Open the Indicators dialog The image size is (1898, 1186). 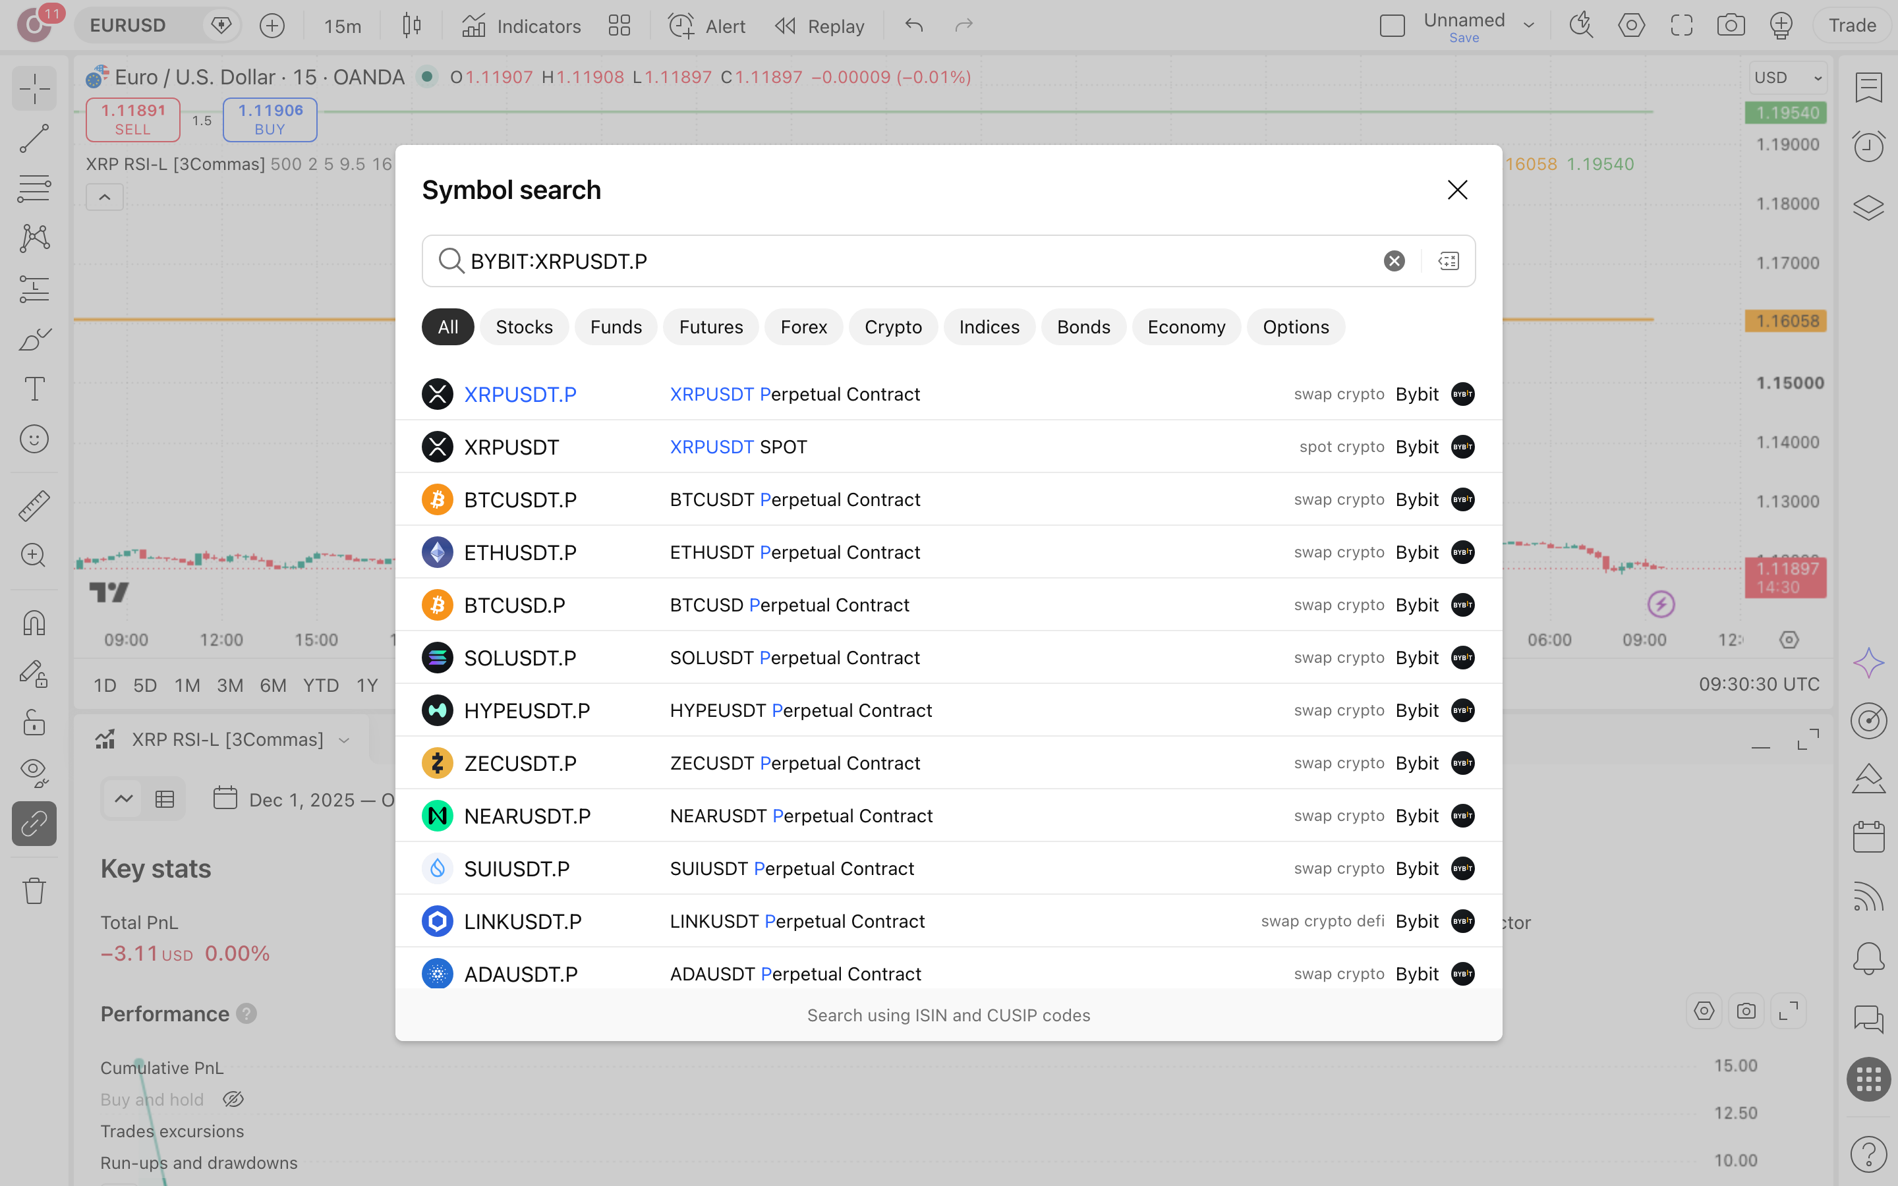coord(521,26)
